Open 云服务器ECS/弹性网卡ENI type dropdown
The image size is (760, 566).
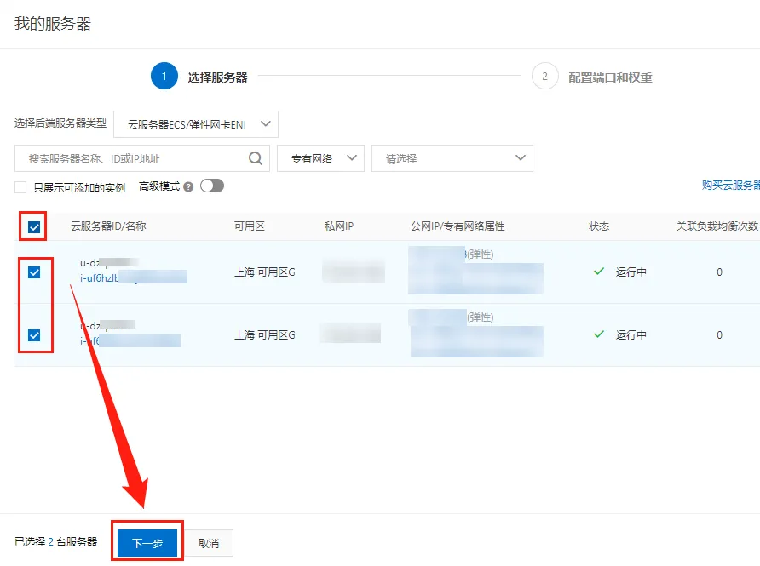coord(196,124)
